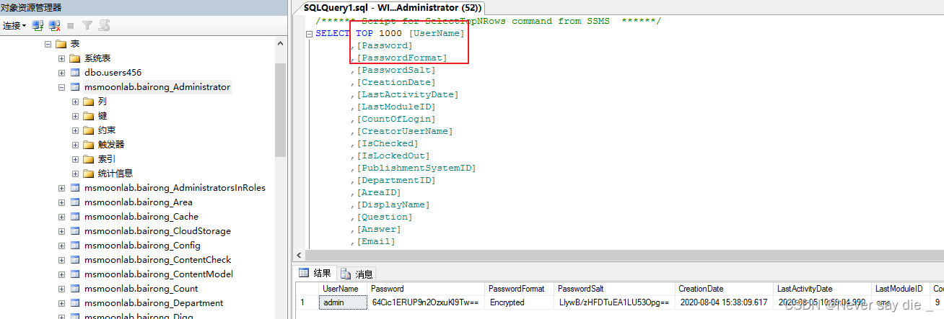This screenshot has width=944, height=319.
Task: Expand the 统计信息 folder
Action: (x=76, y=174)
